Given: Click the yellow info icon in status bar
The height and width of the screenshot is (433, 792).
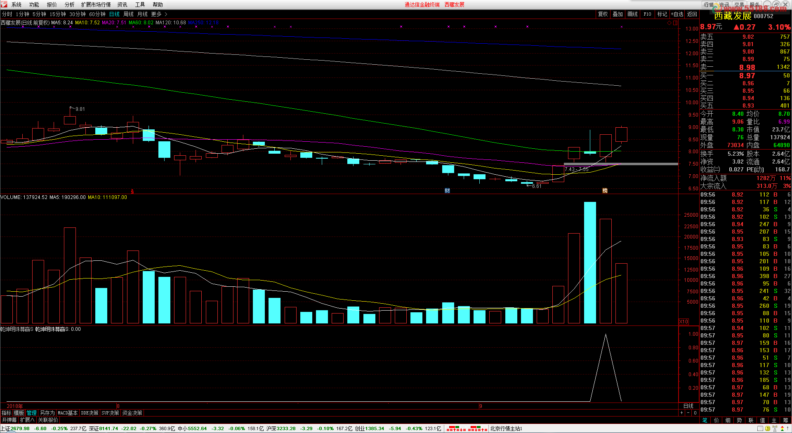Looking at the screenshot, I should tap(768, 428).
